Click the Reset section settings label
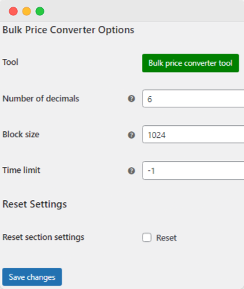 click(x=43, y=237)
